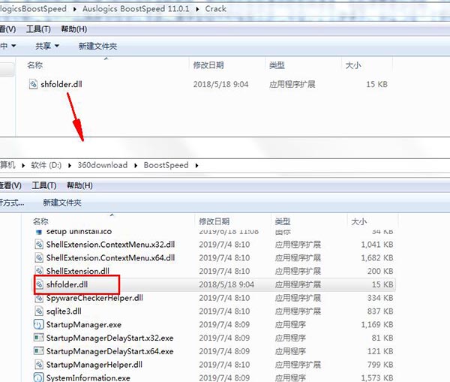
Task: Select shfolder.dll name in Crack window
Action: coord(61,84)
